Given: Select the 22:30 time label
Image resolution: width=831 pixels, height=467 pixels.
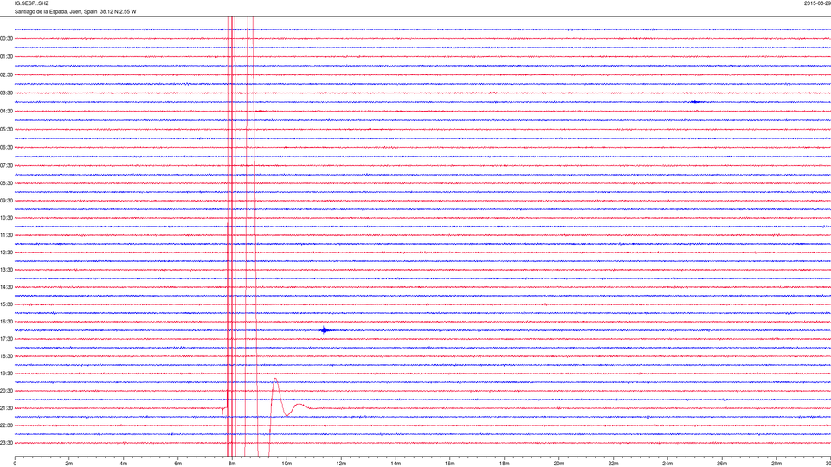Looking at the screenshot, I should point(6,425).
